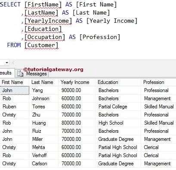
Task: Click the [Profession] alias in query
Action: tap(100, 37)
